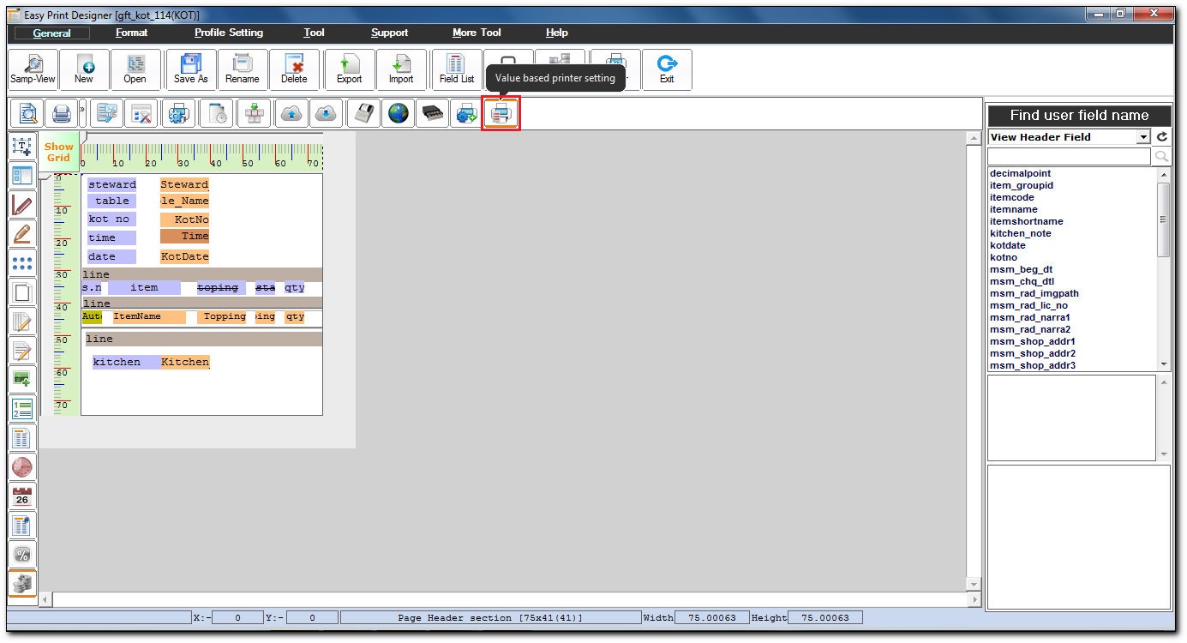The width and height of the screenshot is (1187, 643).
Task: Exit the Easy Print Designer
Action: tap(667, 69)
